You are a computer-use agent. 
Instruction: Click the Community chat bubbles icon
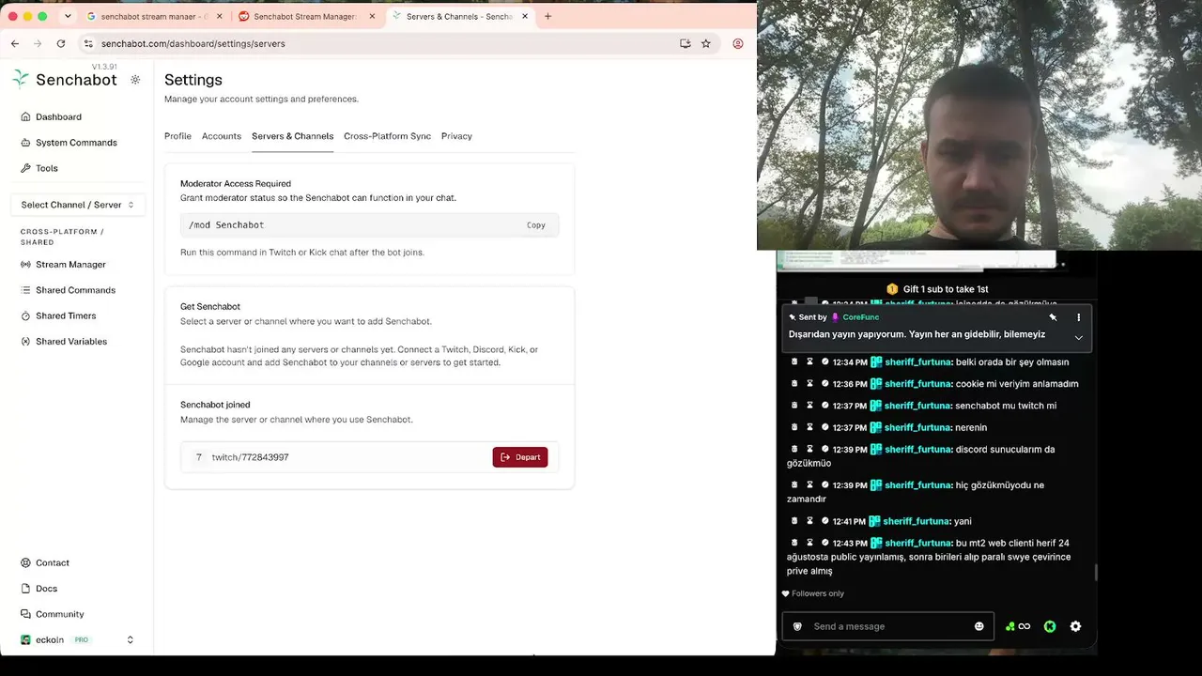(26, 614)
